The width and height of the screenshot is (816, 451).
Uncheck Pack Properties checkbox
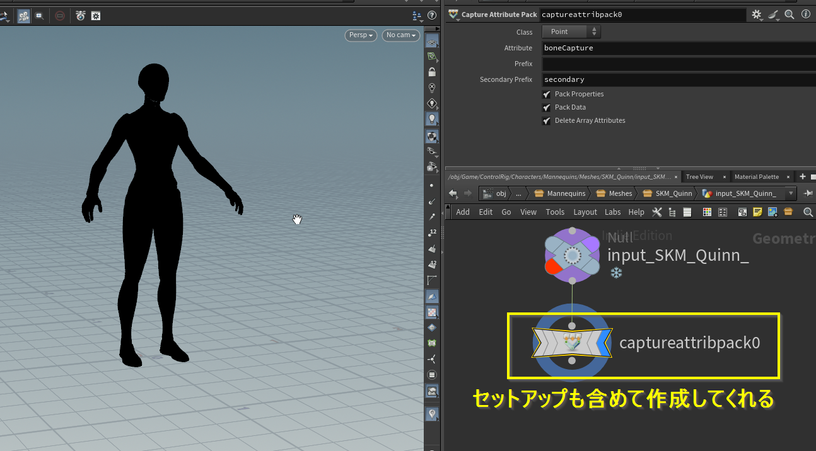547,94
